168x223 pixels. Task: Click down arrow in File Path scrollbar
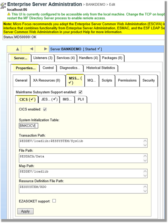click(145, 160)
